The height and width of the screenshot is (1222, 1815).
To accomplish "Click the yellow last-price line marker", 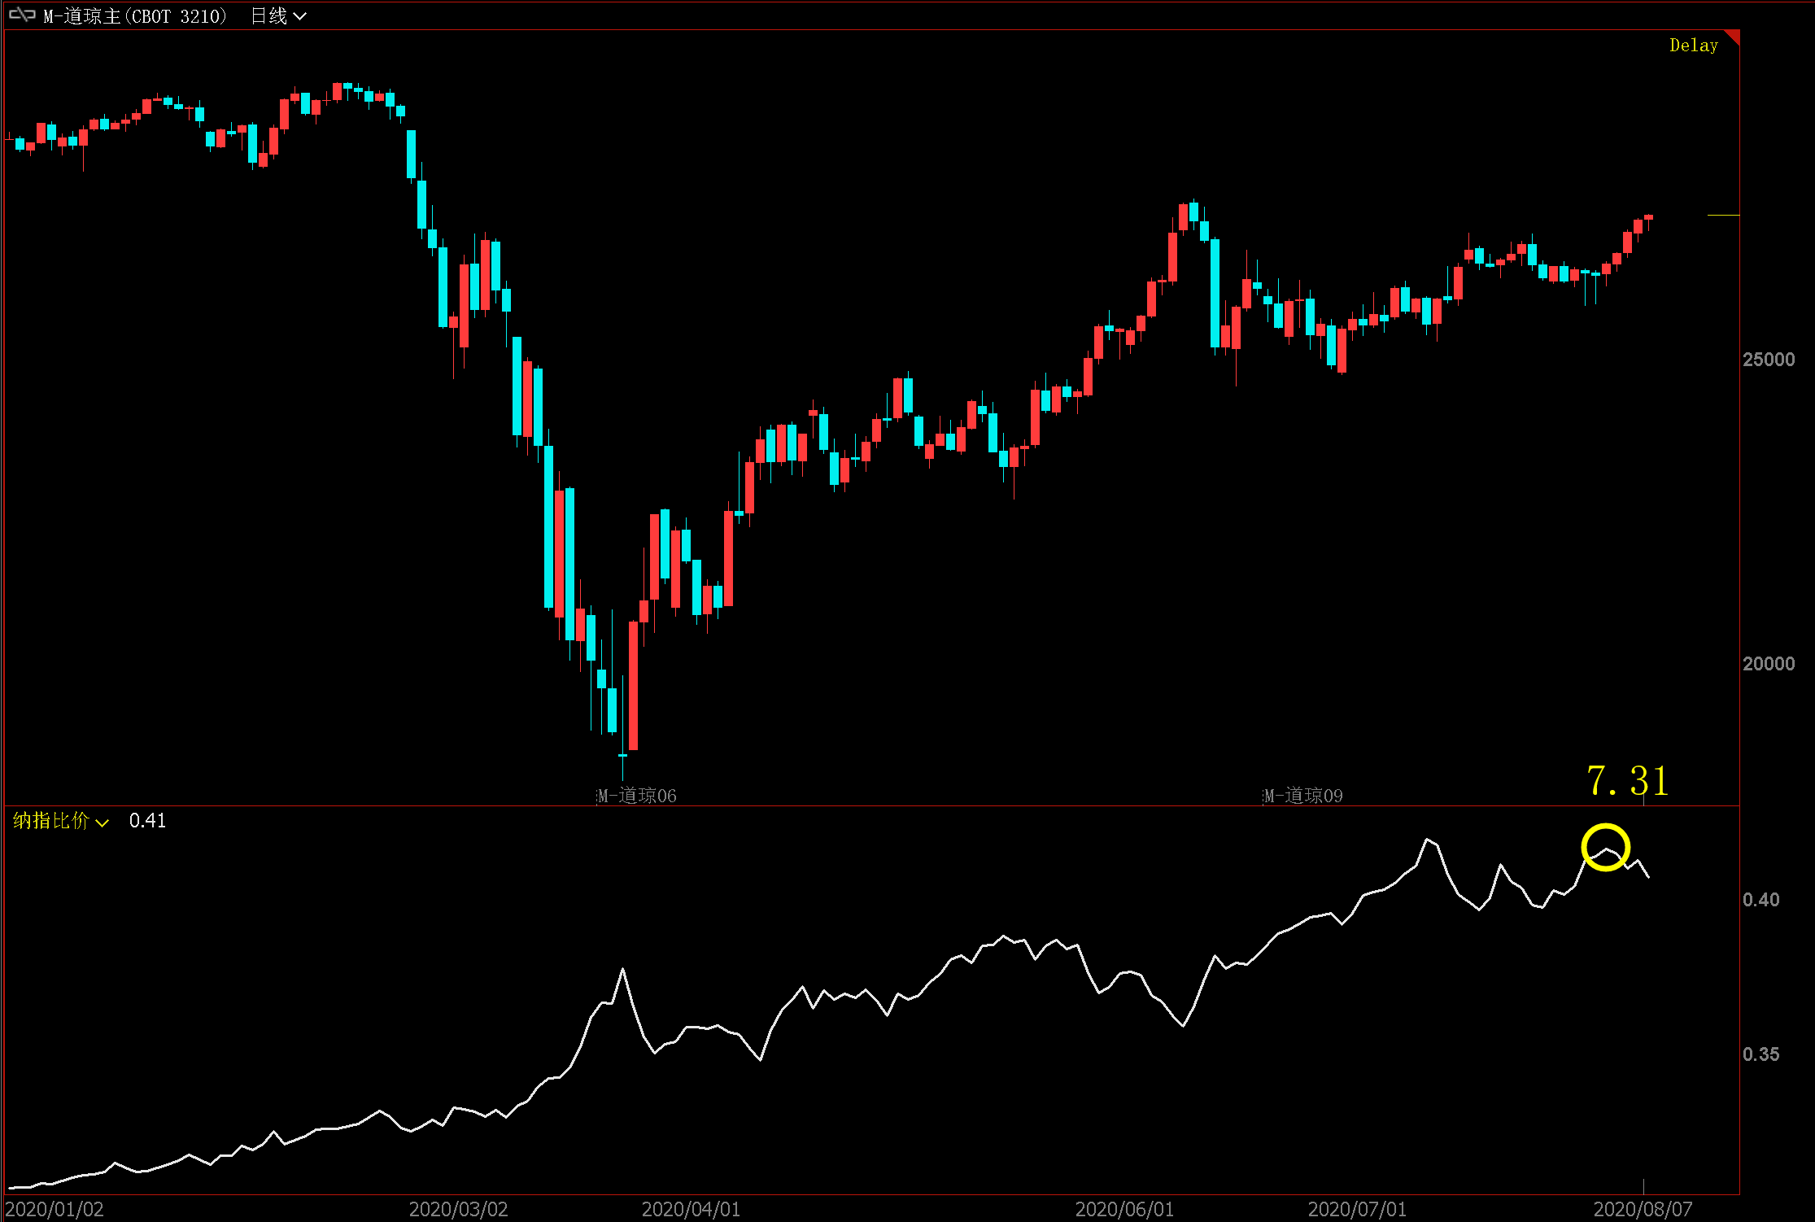I will 1723,215.
